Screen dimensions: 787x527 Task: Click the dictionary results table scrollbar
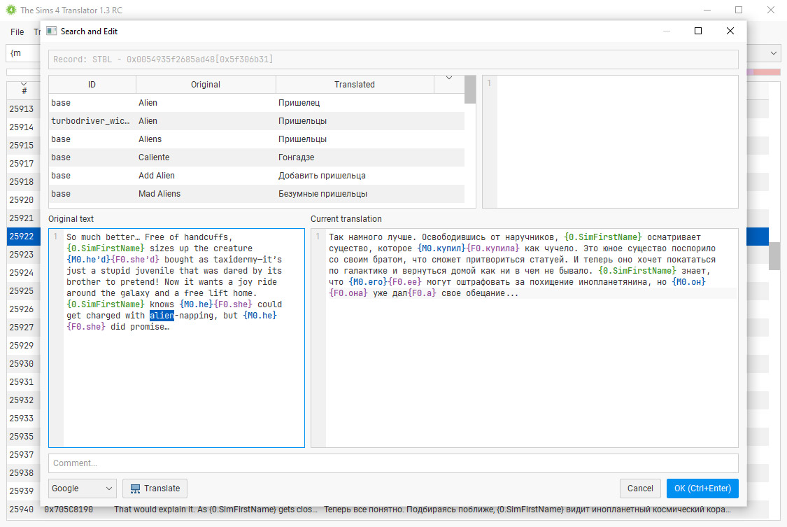[x=470, y=90]
